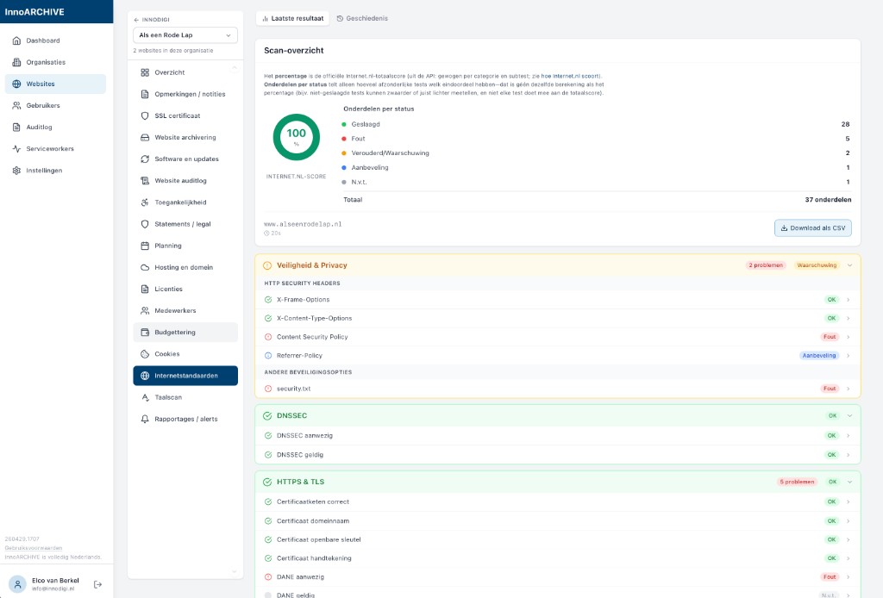Collapse the HTTPS & TLS section
The height and width of the screenshot is (598, 883).
(849, 482)
